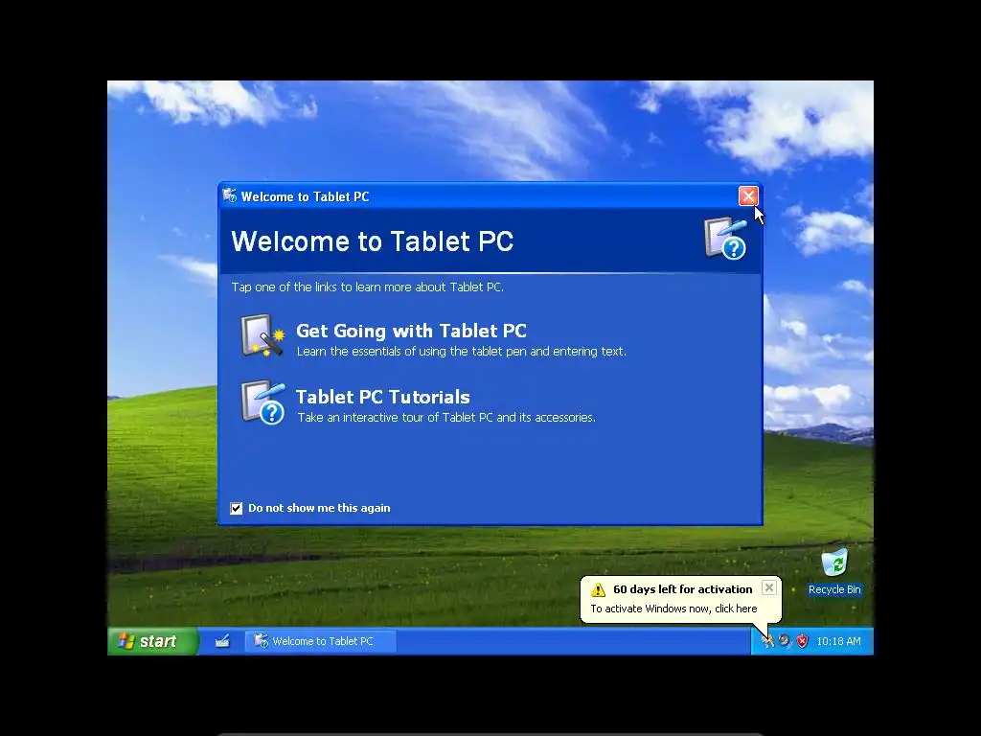The image size is (981, 736).
Task: Click the Windows activation keys tray icon
Action: pyautogui.click(x=767, y=641)
